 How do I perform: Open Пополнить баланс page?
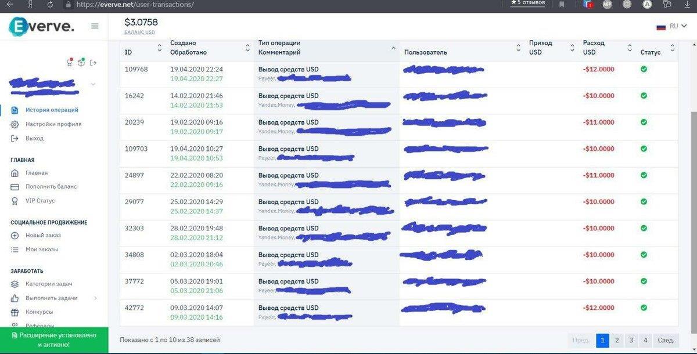(51, 187)
